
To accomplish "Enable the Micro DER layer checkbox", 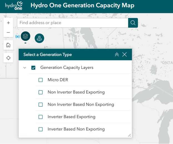I will point(41,80).
